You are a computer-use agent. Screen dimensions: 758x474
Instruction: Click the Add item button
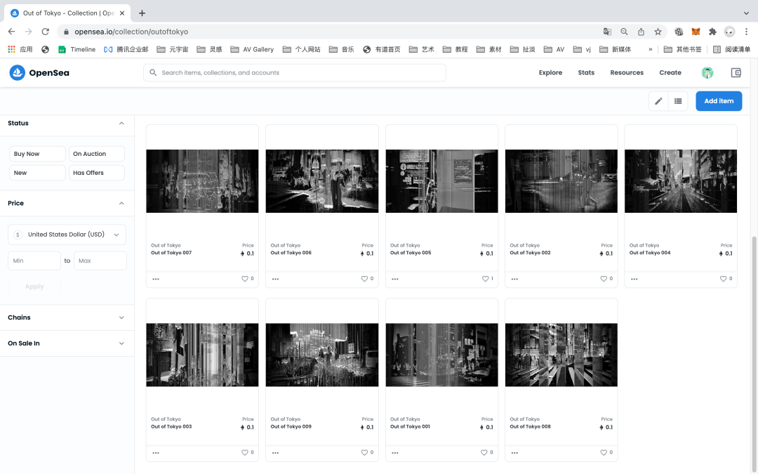tap(719, 101)
